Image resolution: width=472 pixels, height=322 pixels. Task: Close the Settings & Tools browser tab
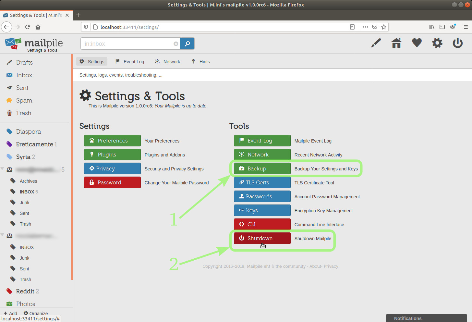tap(67, 15)
